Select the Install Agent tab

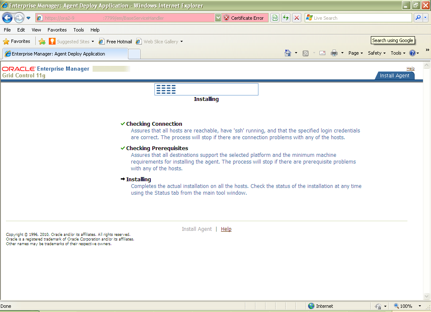394,76
